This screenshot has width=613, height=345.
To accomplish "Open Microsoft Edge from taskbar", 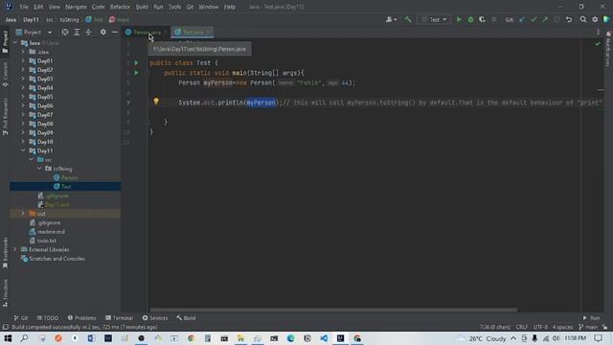I will [x=290, y=338].
